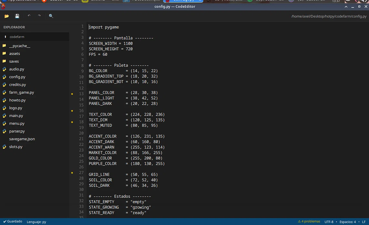Viewport: 369px width, 225px height.
Task: Open slots.py in the explorer
Action: [16, 146]
